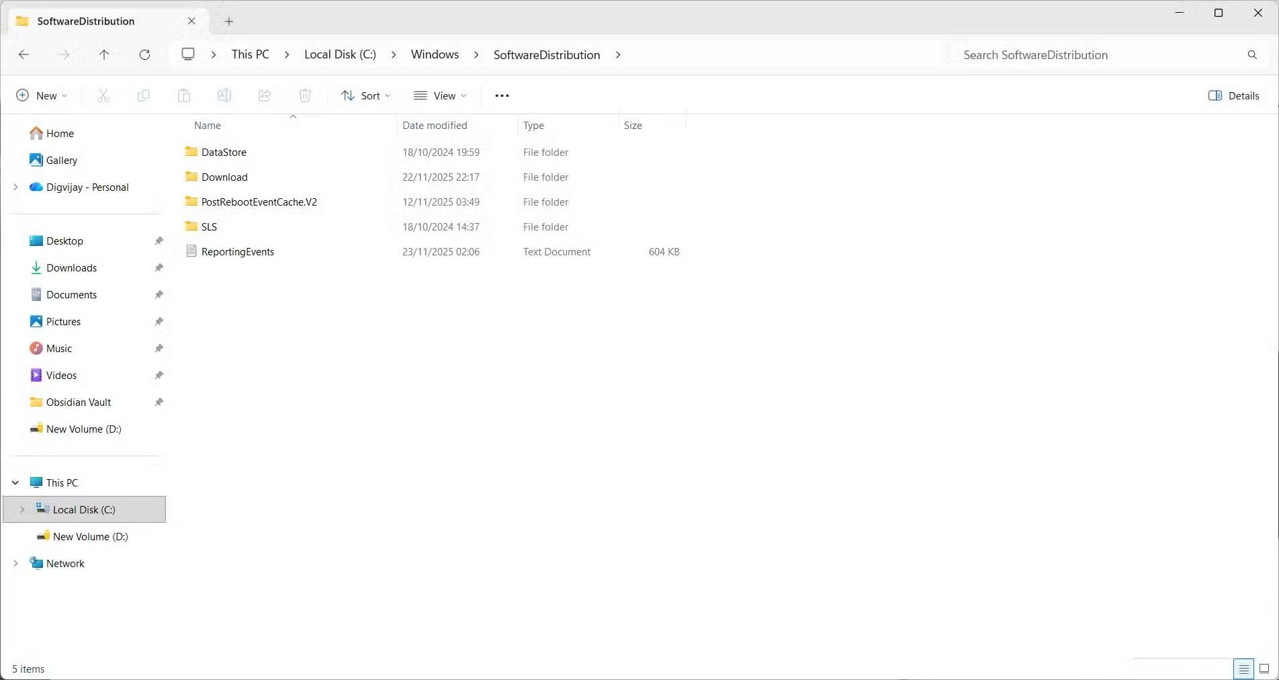Viewport: 1279px width, 680px height.
Task: Navigate up one folder level
Action: pyautogui.click(x=104, y=54)
